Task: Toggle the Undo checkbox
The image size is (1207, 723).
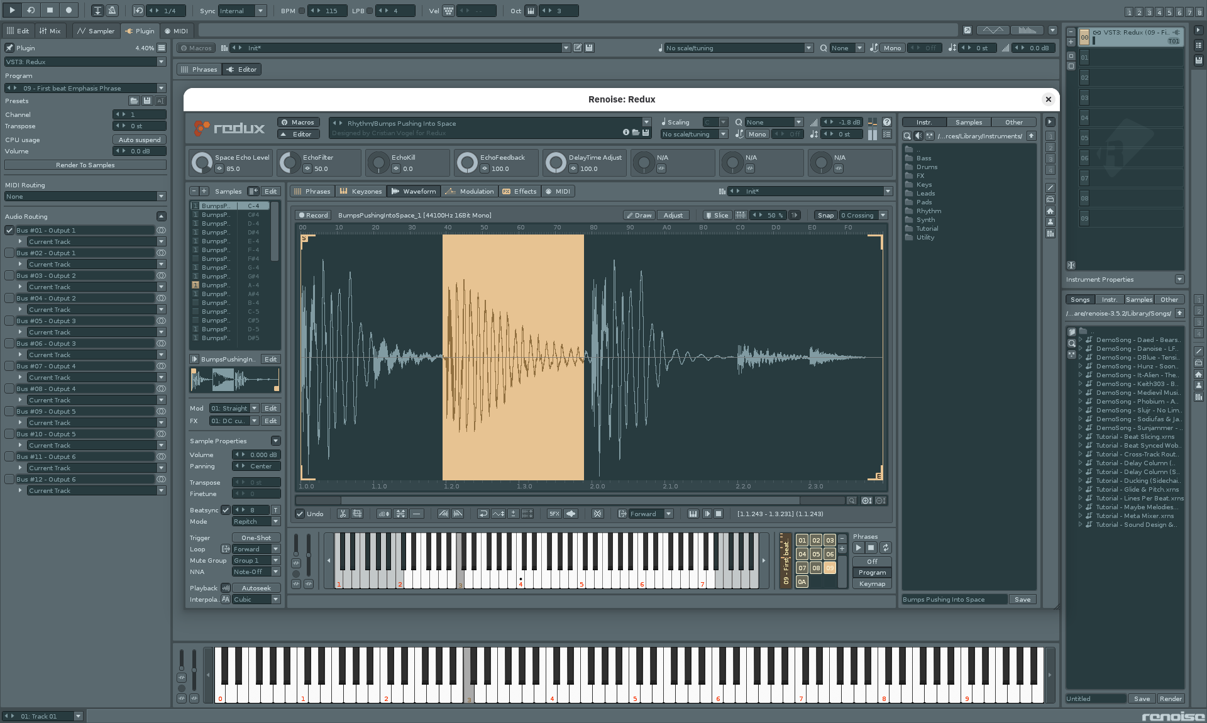Action: click(x=300, y=514)
